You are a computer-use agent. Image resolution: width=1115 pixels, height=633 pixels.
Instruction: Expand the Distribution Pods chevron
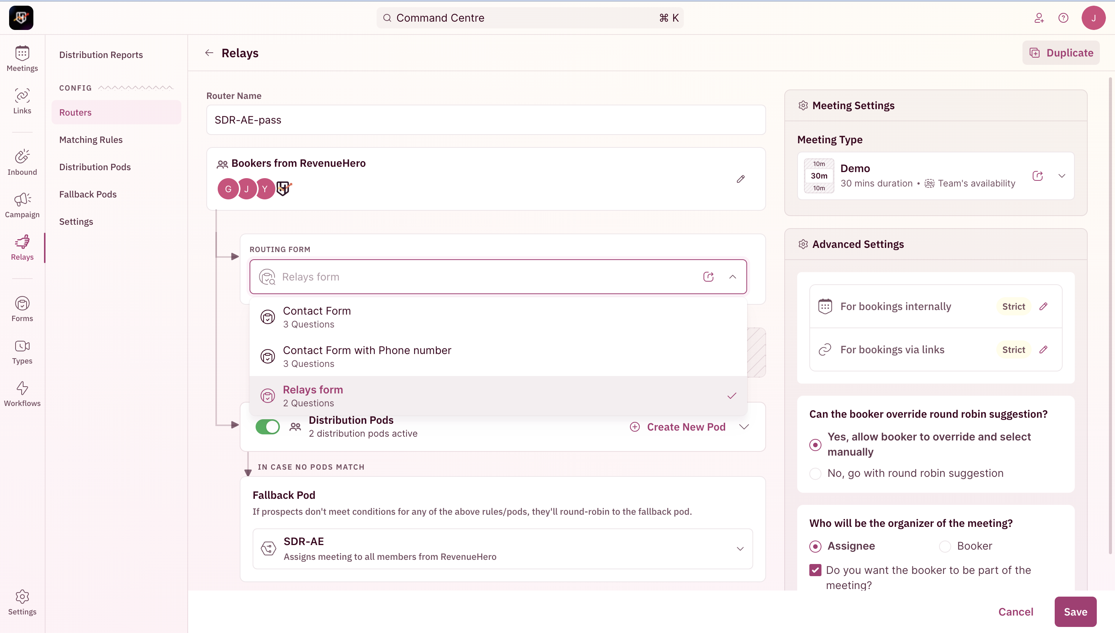tap(744, 427)
